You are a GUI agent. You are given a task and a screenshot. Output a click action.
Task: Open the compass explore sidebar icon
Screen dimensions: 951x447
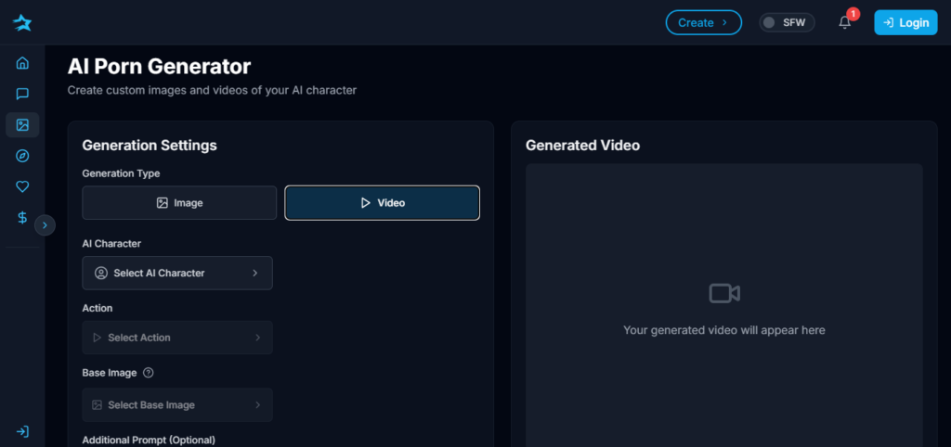pos(22,157)
